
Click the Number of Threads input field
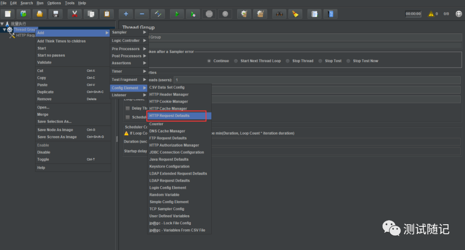tap(316, 80)
